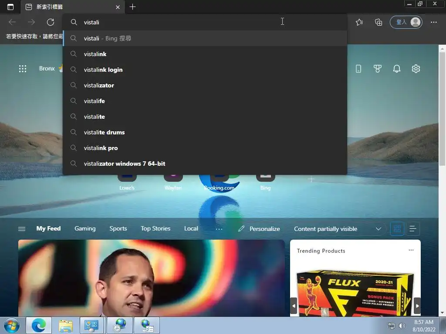Open Trending Products card options ellipsis
The height and width of the screenshot is (334, 446).
411,250
